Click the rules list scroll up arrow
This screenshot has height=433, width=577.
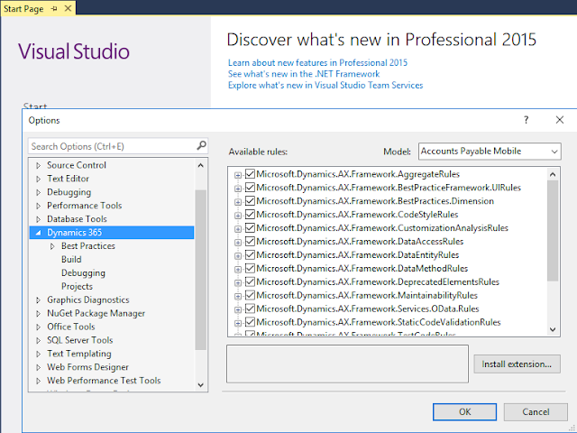tap(553, 174)
